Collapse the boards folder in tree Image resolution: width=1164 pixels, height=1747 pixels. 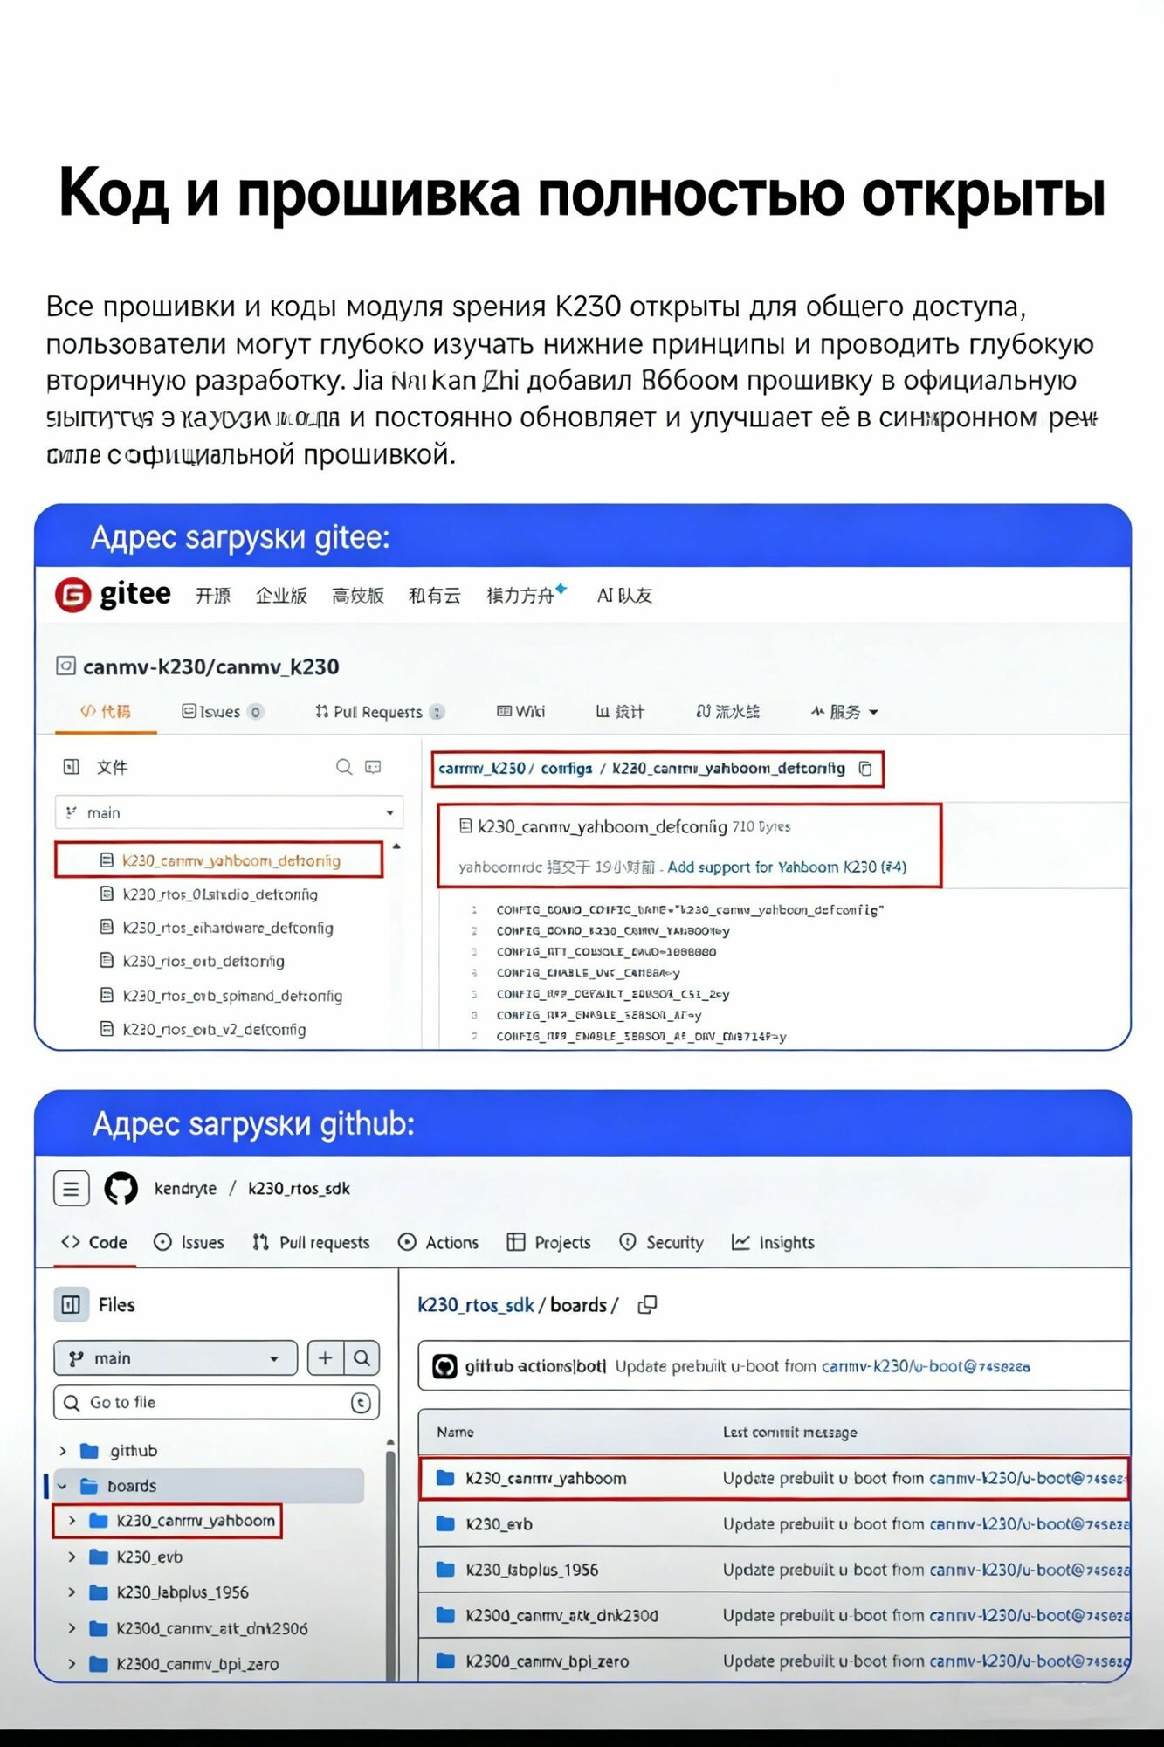63,1485
